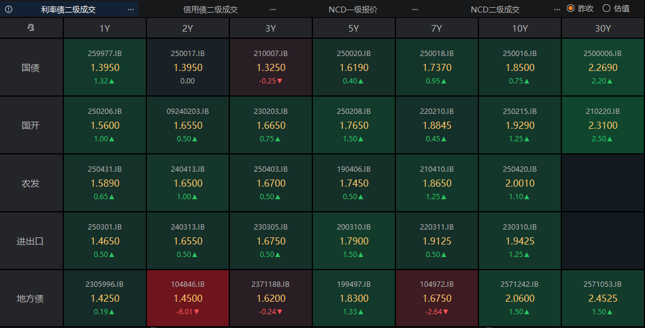The image size is (645, 328).
Task: Click the ellipsis icon next to NCD二级成交
Action: tap(557, 9)
